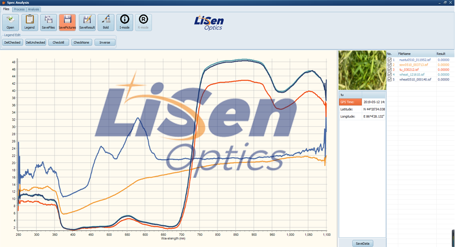Select file name wheat0510_000140.isf

(x=415, y=79)
